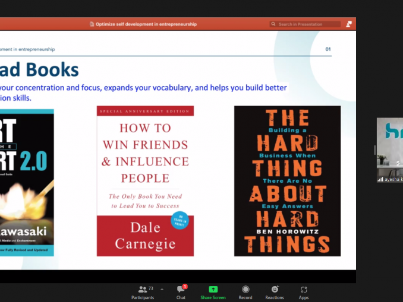Click the chat unread badge showing 1
Screen dimensions: 403x302
click(x=185, y=287)
